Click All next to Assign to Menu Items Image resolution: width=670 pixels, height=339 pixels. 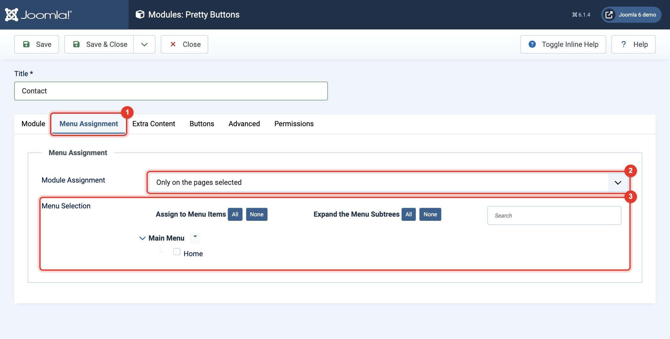point(235,214)
